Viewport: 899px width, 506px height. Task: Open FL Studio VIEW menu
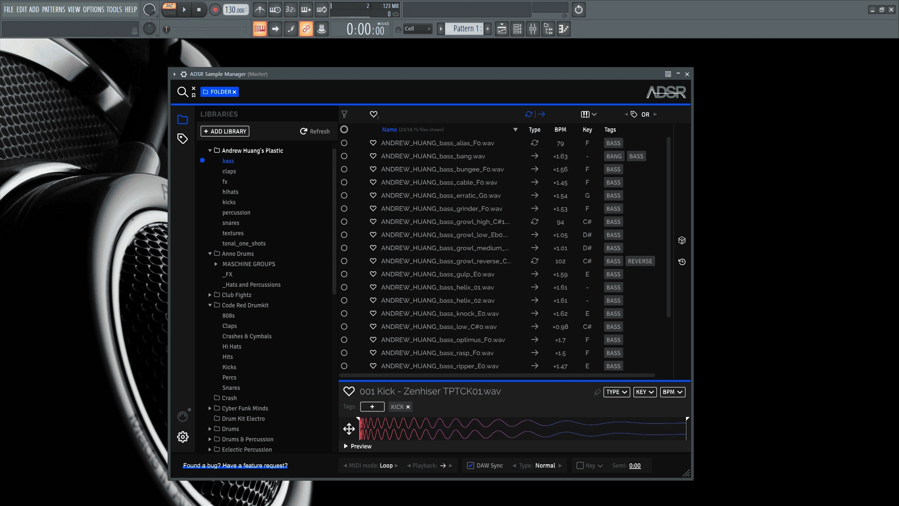(74, 9)
